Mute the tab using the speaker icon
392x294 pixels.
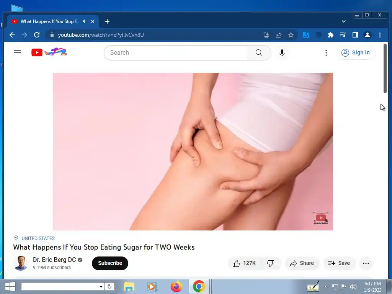(x=85, y=21)
